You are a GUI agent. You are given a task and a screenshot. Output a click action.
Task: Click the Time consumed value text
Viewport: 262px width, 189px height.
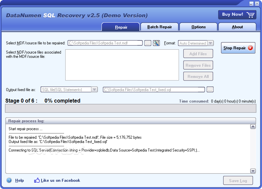tap(233, 101)
